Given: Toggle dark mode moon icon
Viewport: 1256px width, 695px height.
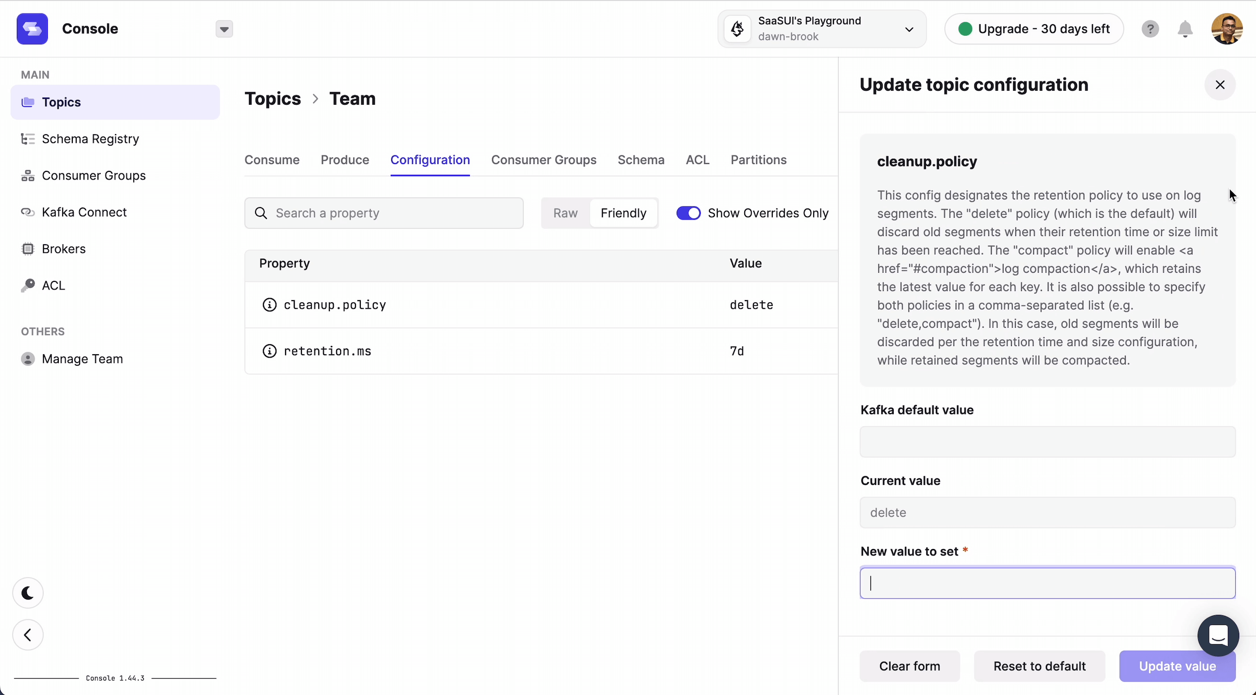Looking at the screenshot, I should coord(28,593).
